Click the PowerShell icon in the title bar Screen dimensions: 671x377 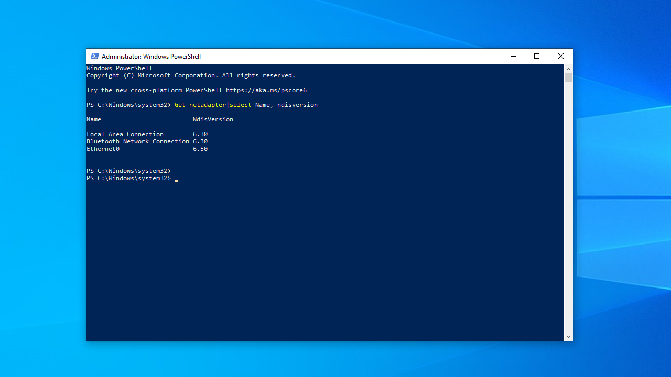coord(94,57)
